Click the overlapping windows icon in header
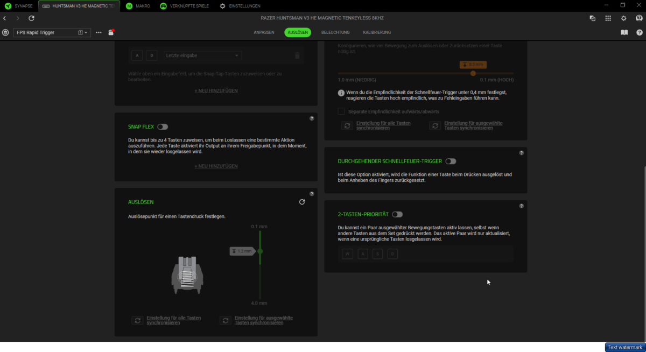This screenshot has width=646, height=352. [x=592, y=18]
